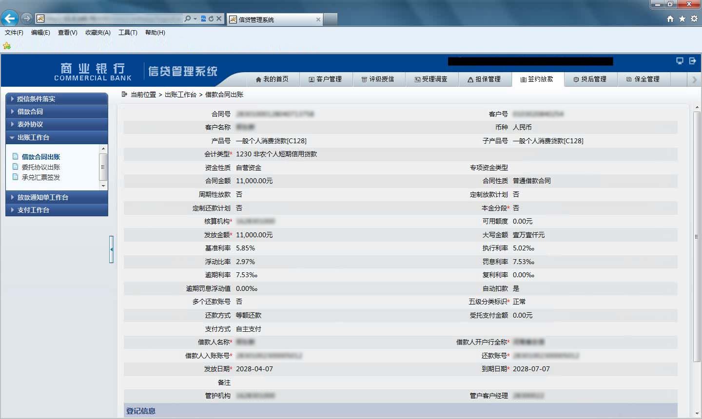Click 浮动比率 value 2.97%
The image size is (702, 419).
[246, 262]
